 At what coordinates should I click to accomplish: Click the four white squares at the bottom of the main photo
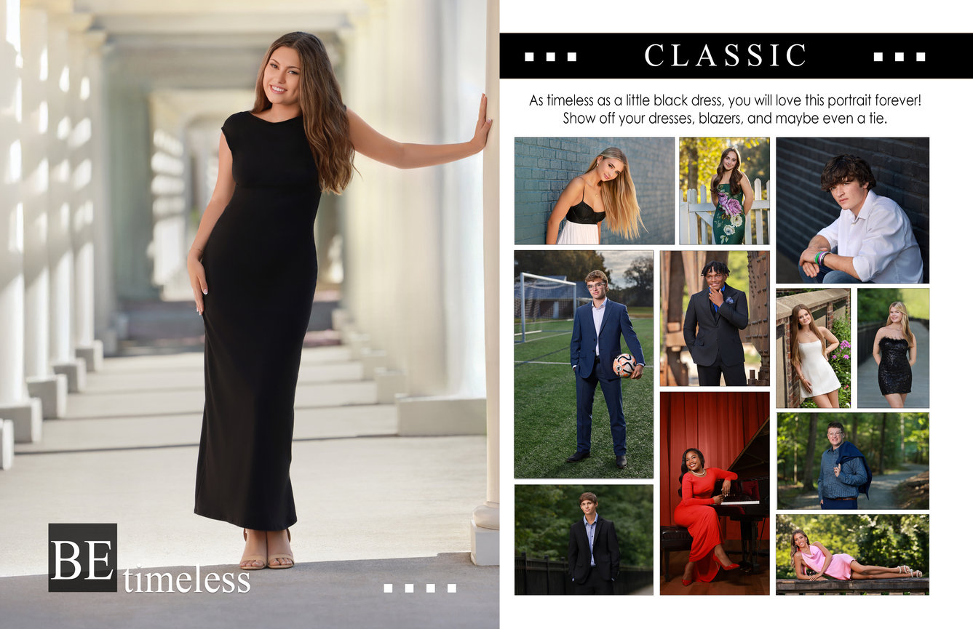click(420, 588)
